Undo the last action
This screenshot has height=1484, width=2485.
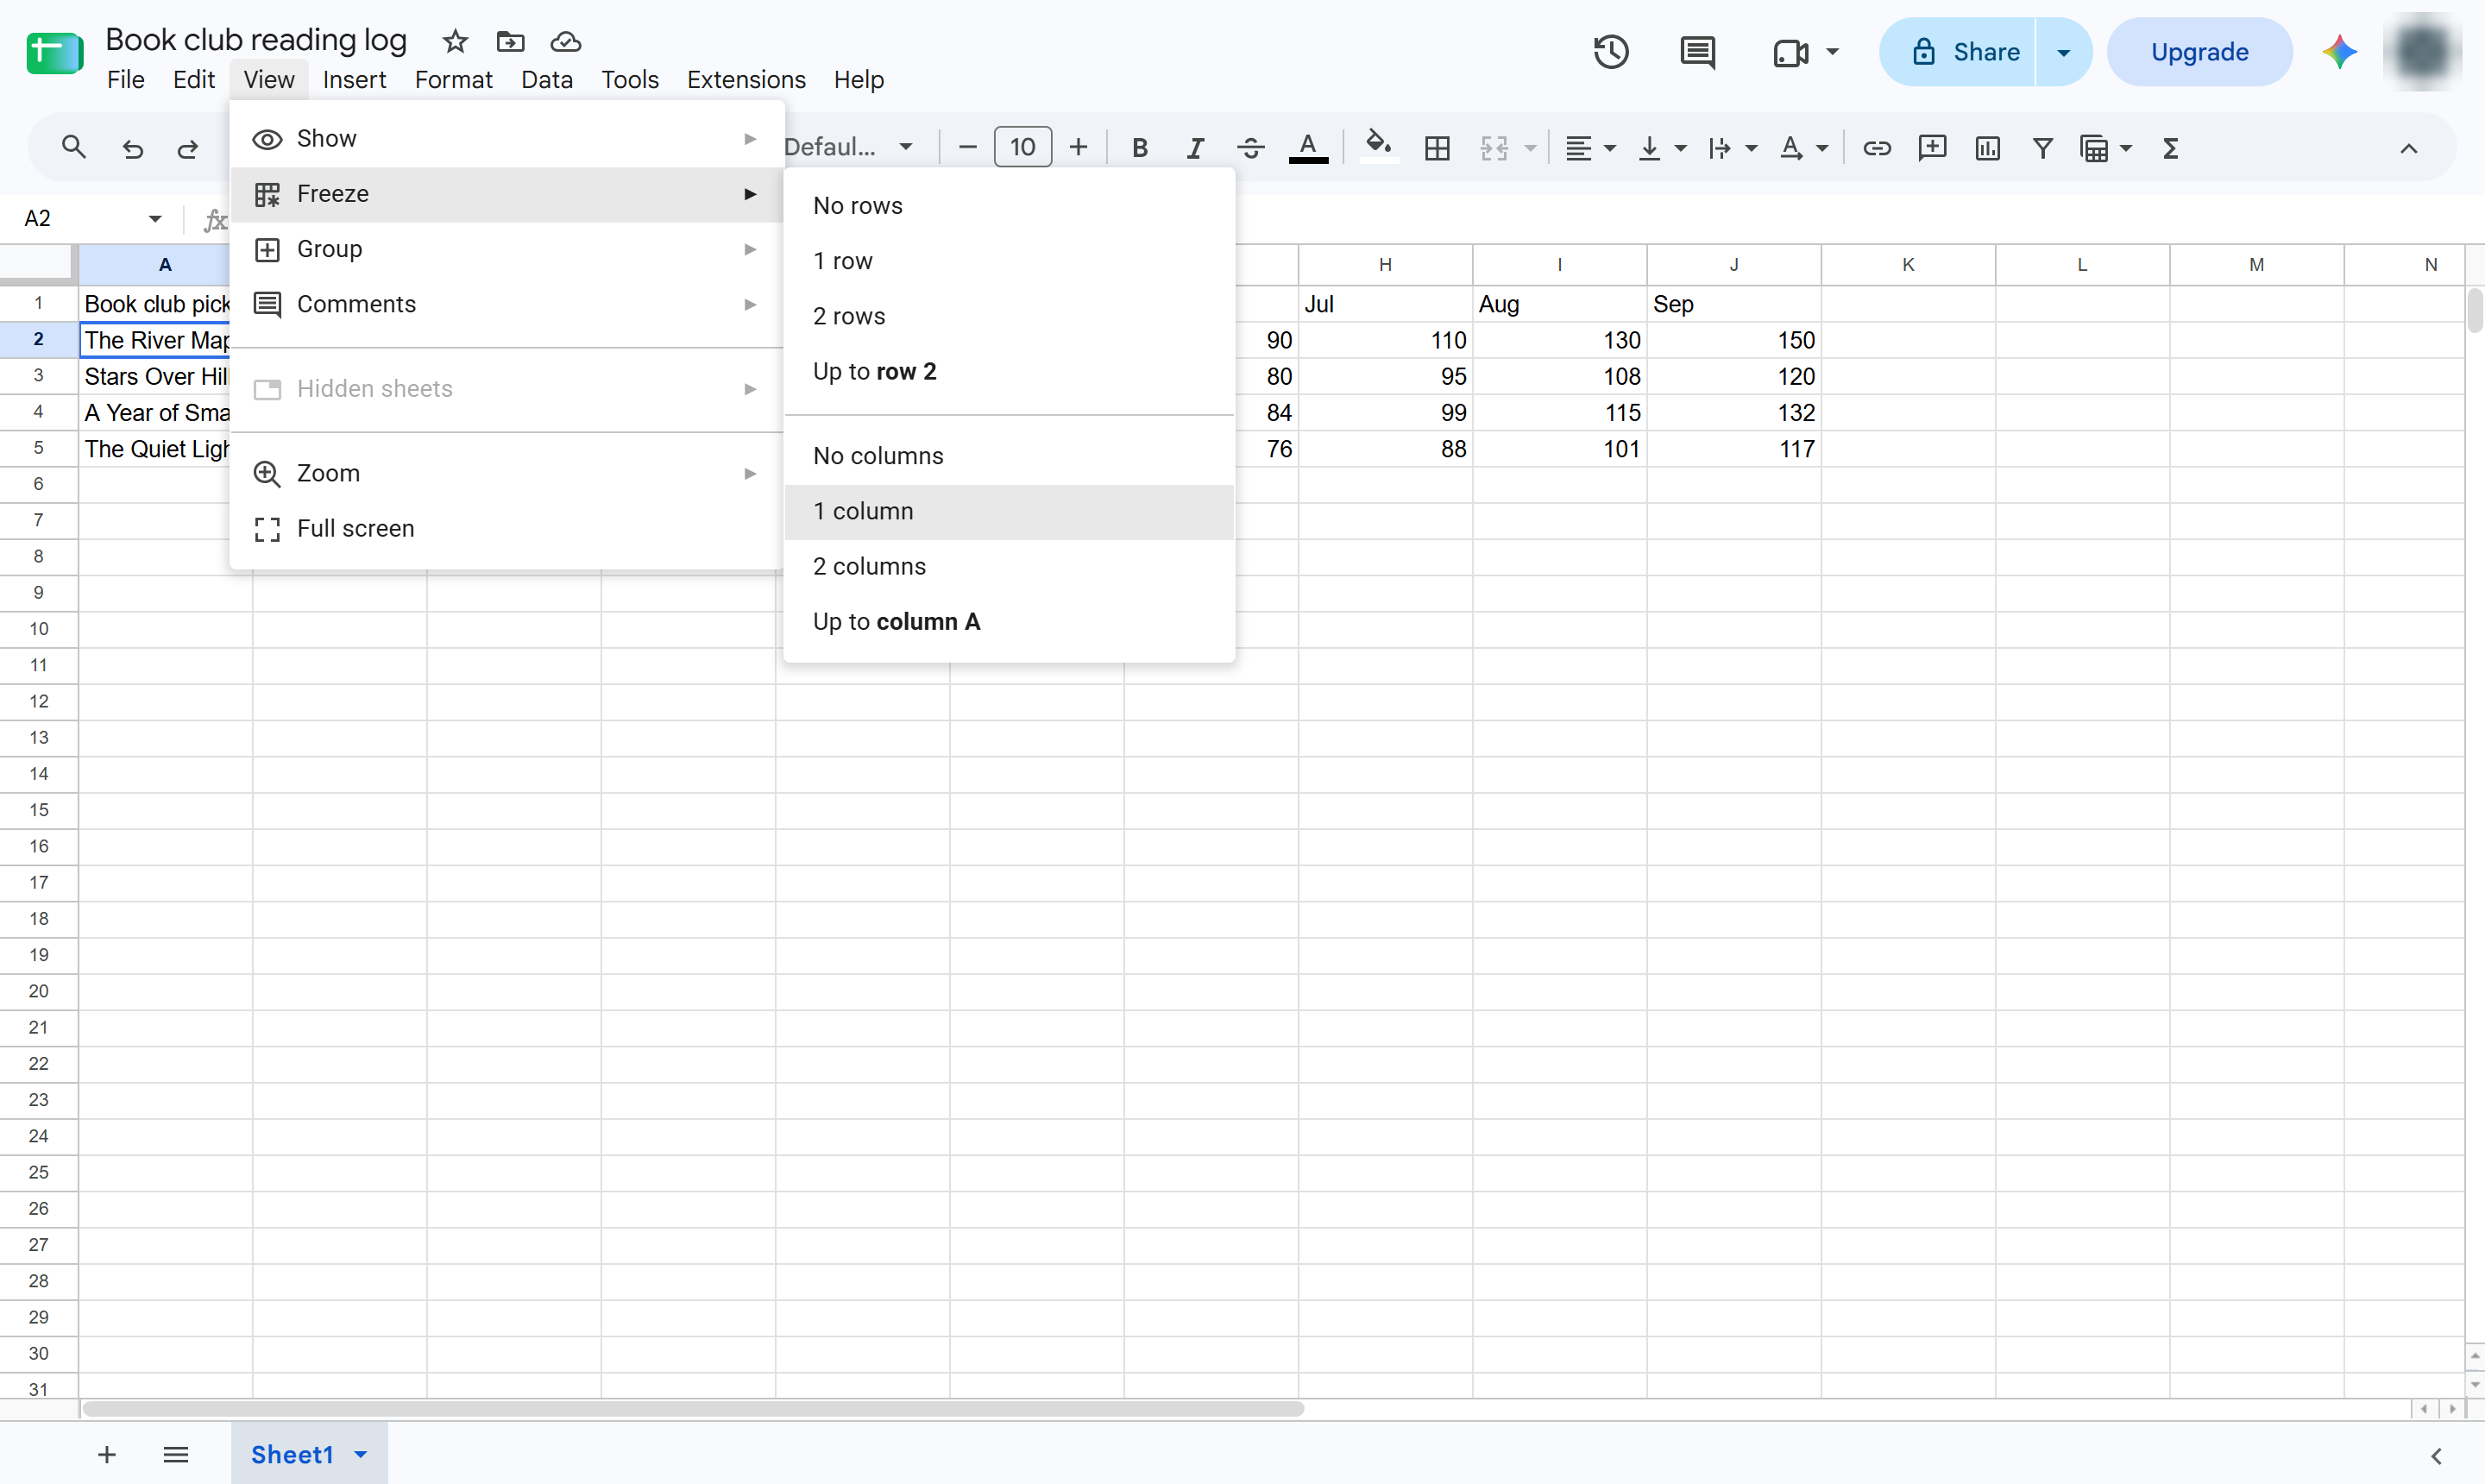click(x=132, y=148)
